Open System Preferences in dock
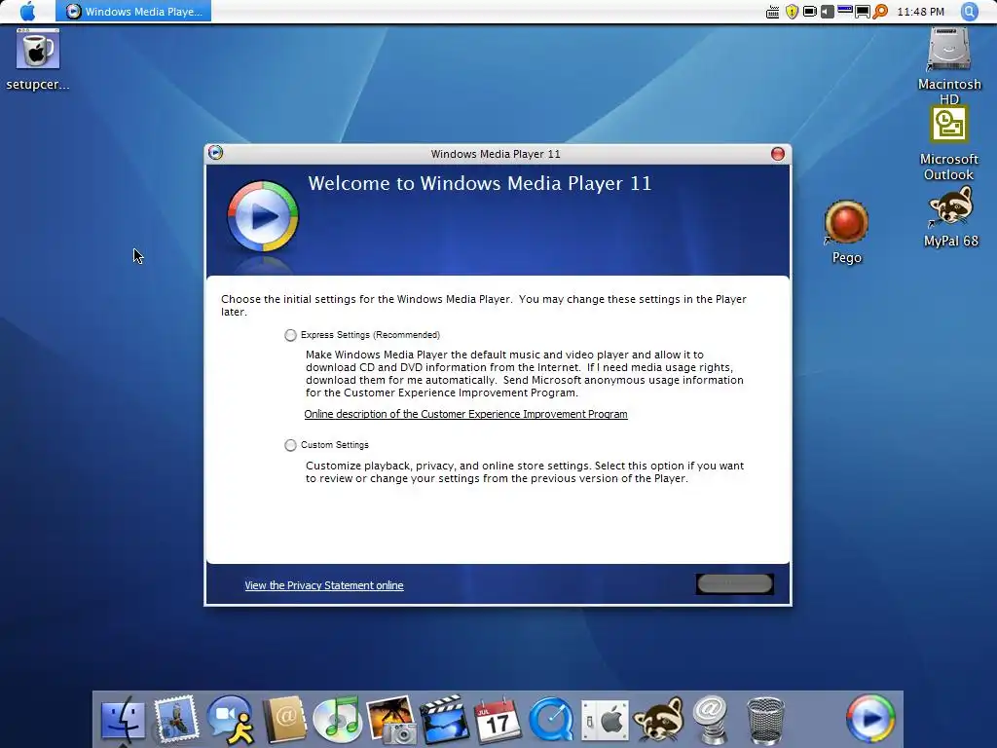 [x=605, y=721]
